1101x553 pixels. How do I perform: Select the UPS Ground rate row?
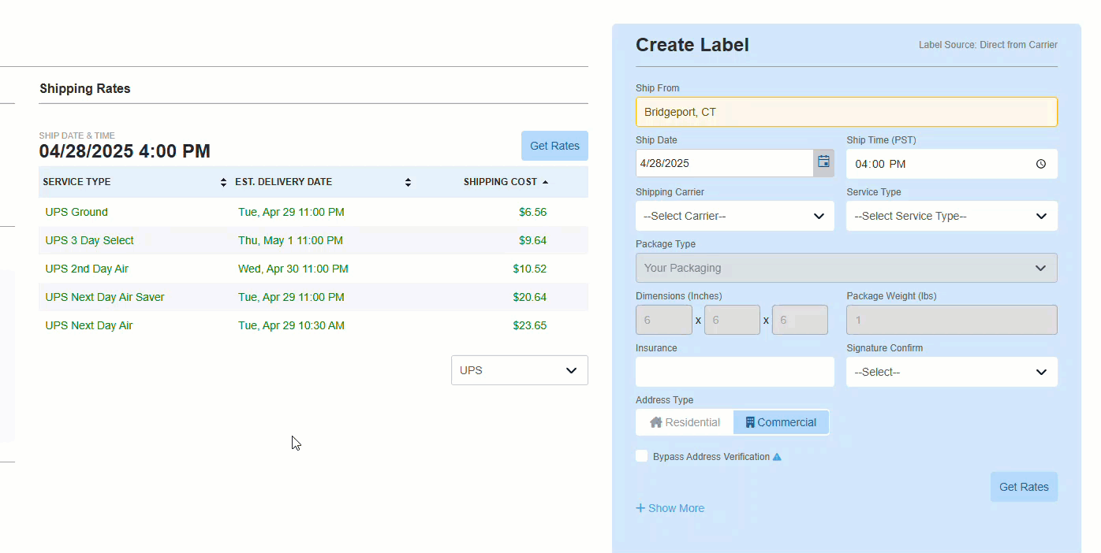point(313,212)
